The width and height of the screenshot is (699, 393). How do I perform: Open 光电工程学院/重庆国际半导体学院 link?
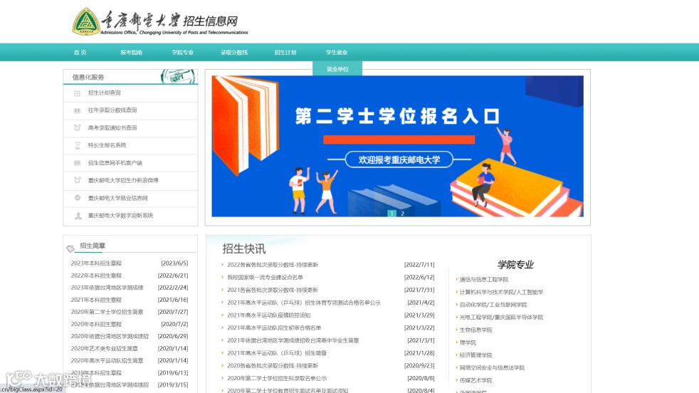click(501, 317)
